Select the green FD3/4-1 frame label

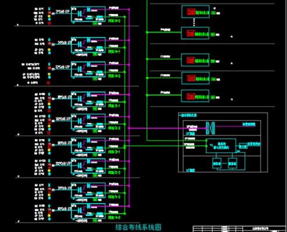(114, 52)
